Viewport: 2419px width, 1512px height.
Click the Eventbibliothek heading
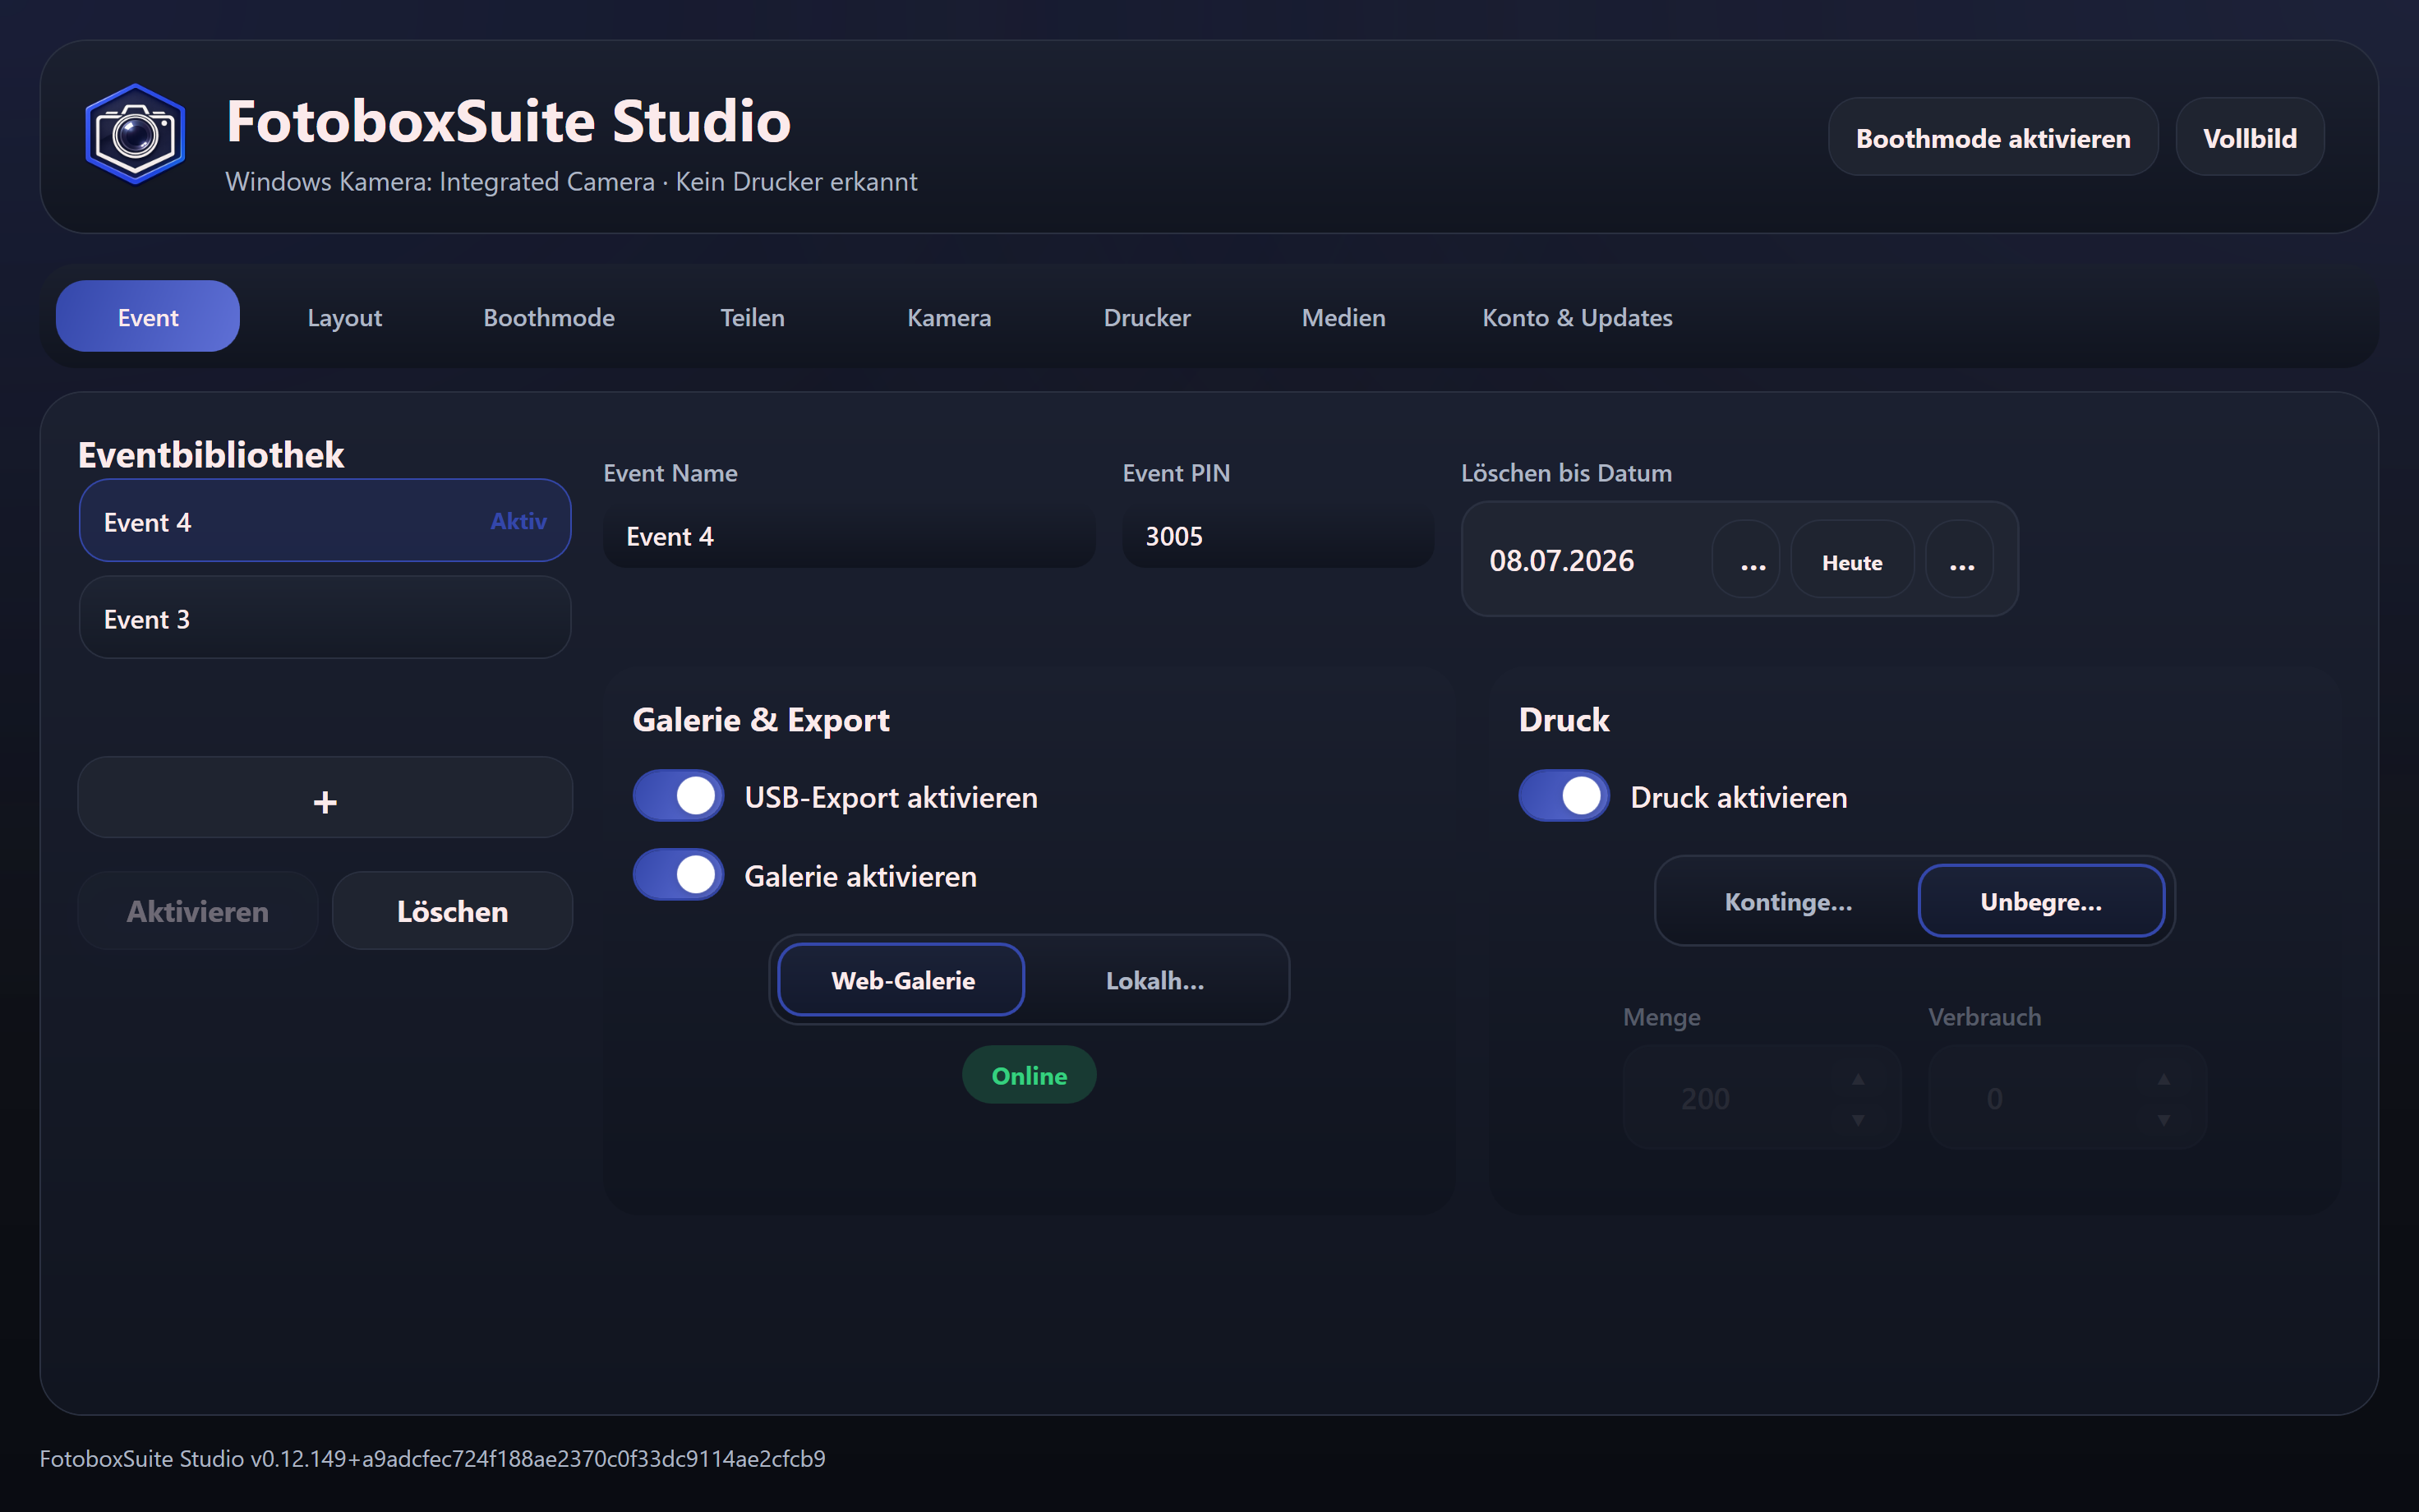click(211, 455)
